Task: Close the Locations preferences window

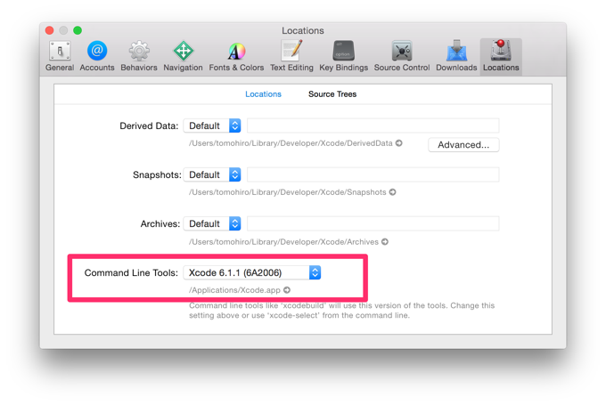Action: pyautogui.click(x=50, y=30)
